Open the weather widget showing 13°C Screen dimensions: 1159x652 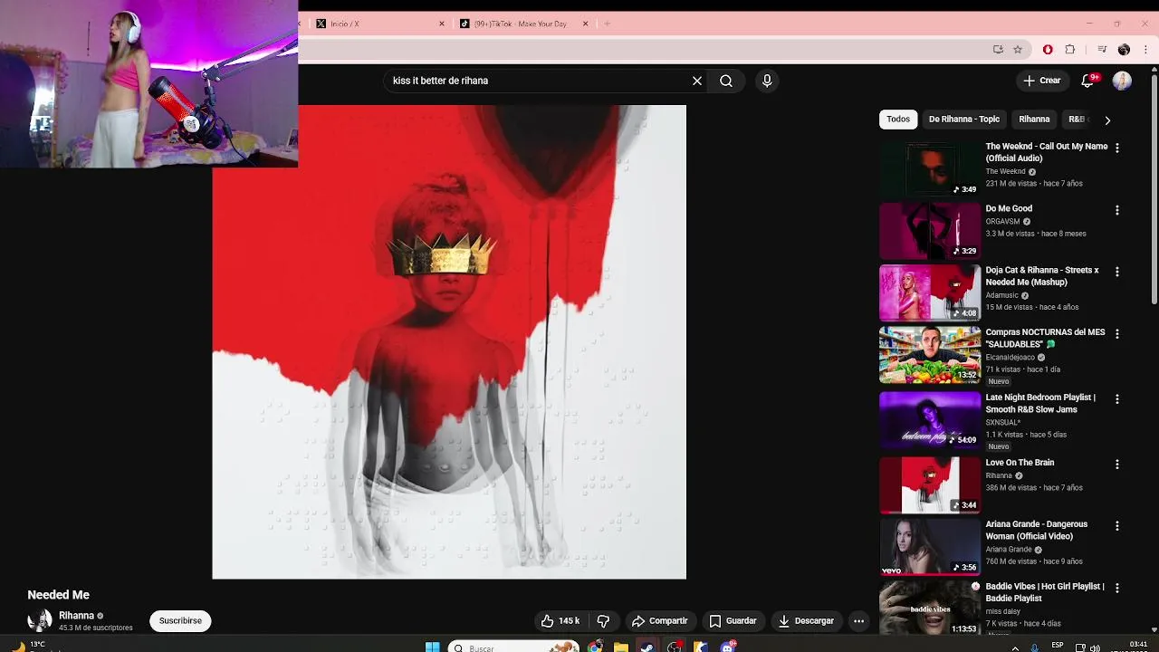tap(27, 646)
